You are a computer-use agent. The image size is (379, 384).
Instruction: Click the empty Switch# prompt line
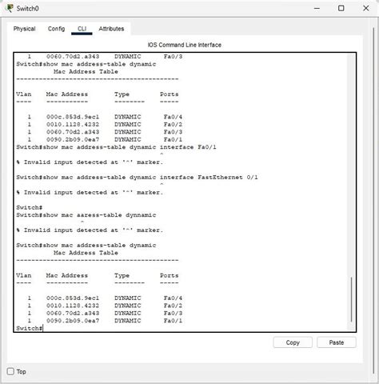(x=30, y=207)
